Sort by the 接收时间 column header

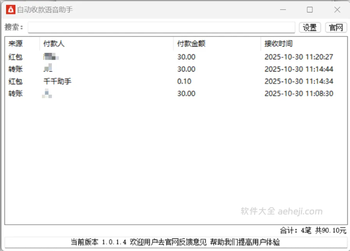pyautogui.click(x=278, y=43)
